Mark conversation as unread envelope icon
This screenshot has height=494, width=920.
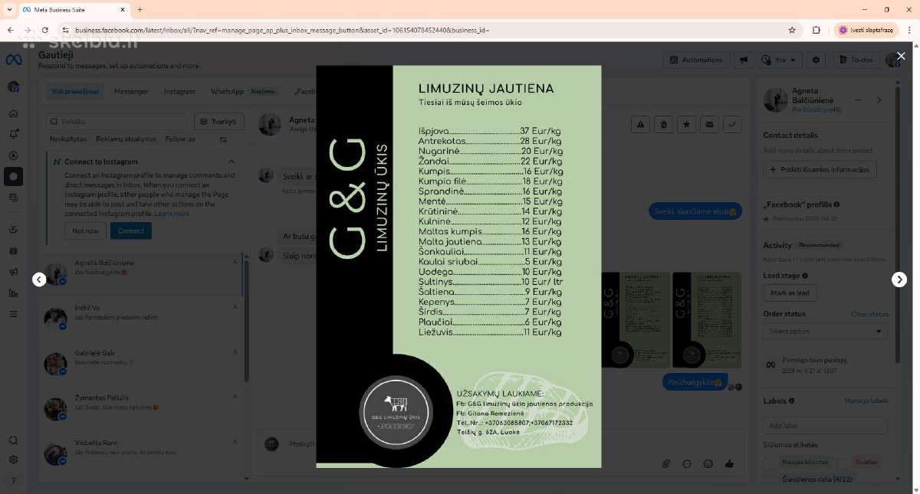(x=710, y=124)
